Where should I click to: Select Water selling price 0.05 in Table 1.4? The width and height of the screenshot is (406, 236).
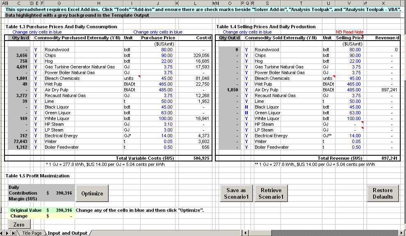(x=349, y=141)
